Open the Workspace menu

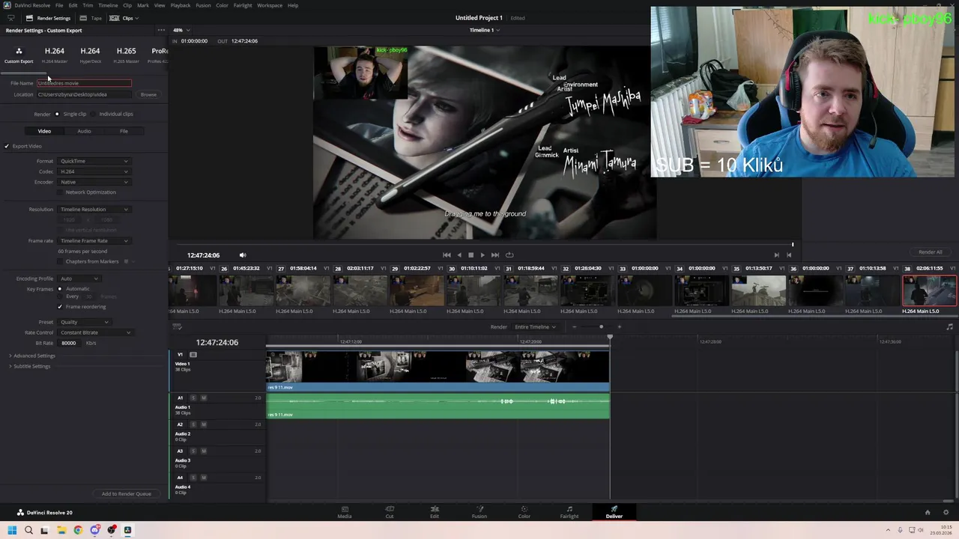pyautogui.click(x=270, y=5)
